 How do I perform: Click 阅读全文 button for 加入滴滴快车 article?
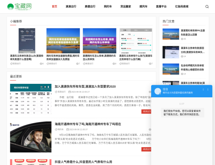[x=146, y=112]
